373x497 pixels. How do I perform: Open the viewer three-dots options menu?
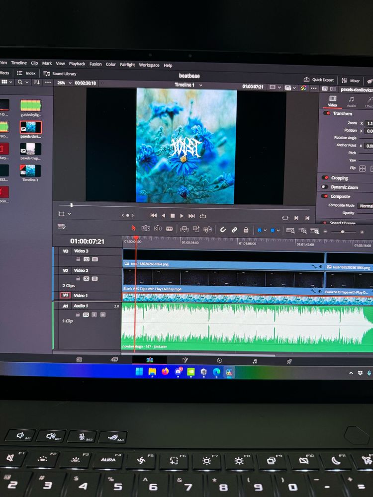pos(314,88)
